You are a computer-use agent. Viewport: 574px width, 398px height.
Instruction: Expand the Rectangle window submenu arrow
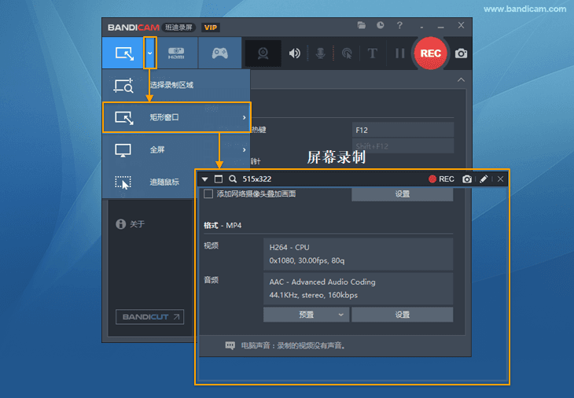(245, 117)
